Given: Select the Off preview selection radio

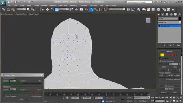Looking at the screenshot, I should click(x=159, y=76).
